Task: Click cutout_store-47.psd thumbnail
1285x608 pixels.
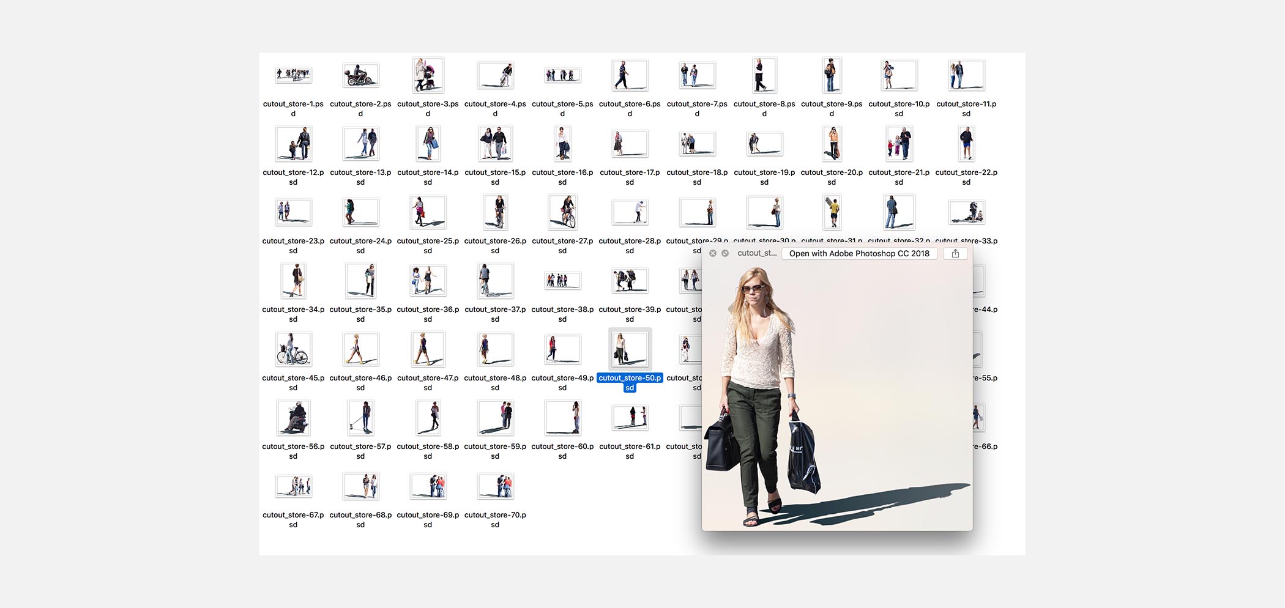Action: (x=428, y=349)
